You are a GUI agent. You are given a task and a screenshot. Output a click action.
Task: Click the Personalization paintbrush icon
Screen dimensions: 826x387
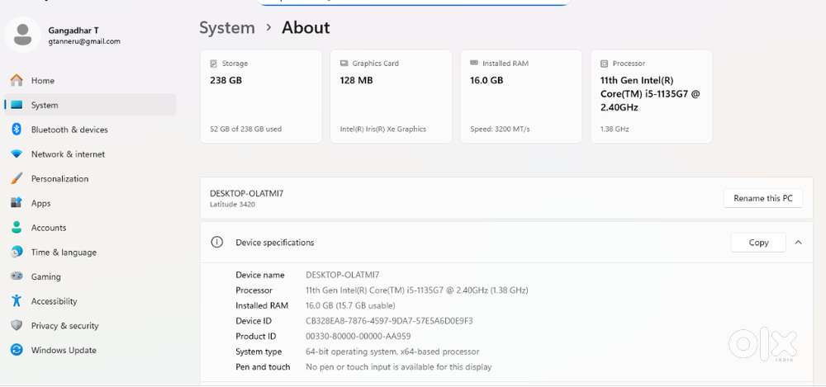tap(17, 178)
